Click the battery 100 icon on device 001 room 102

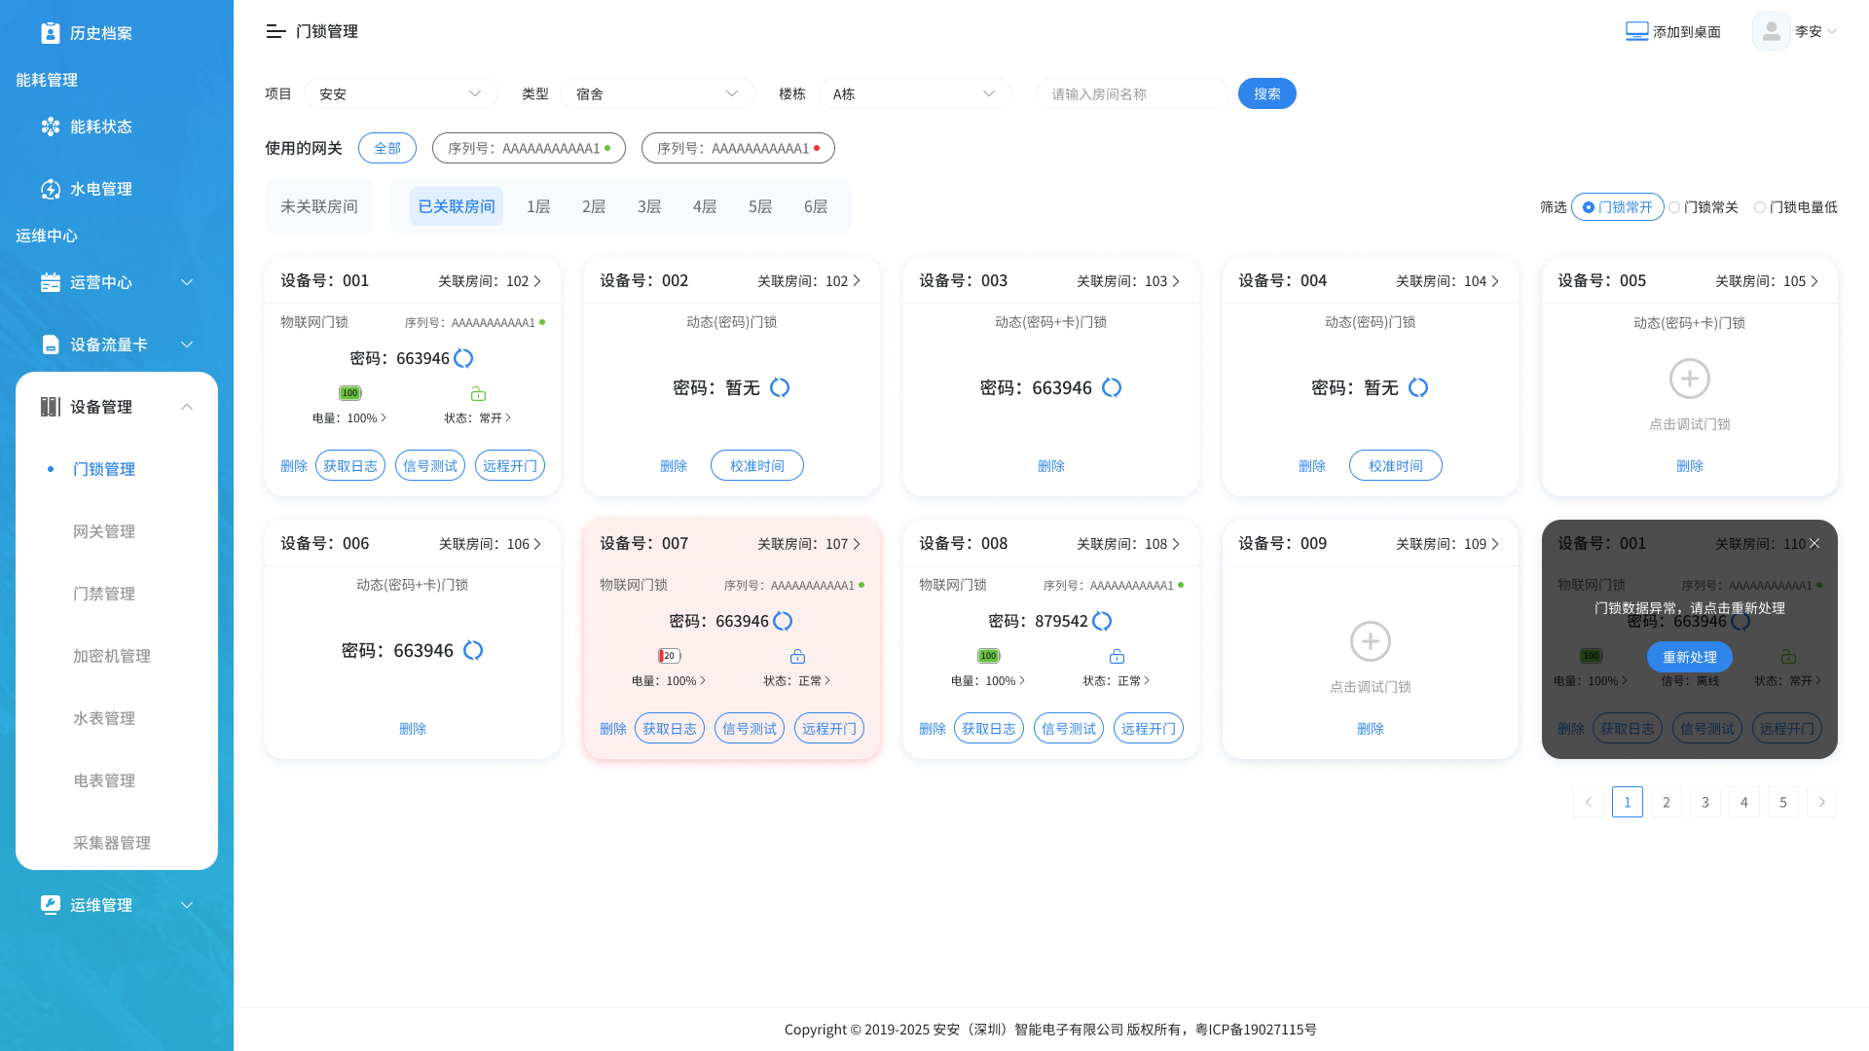coord(349,393)
